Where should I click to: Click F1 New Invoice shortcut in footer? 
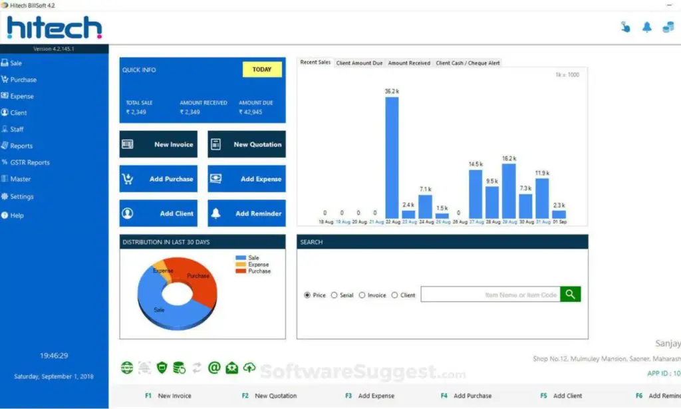(168, 396)
